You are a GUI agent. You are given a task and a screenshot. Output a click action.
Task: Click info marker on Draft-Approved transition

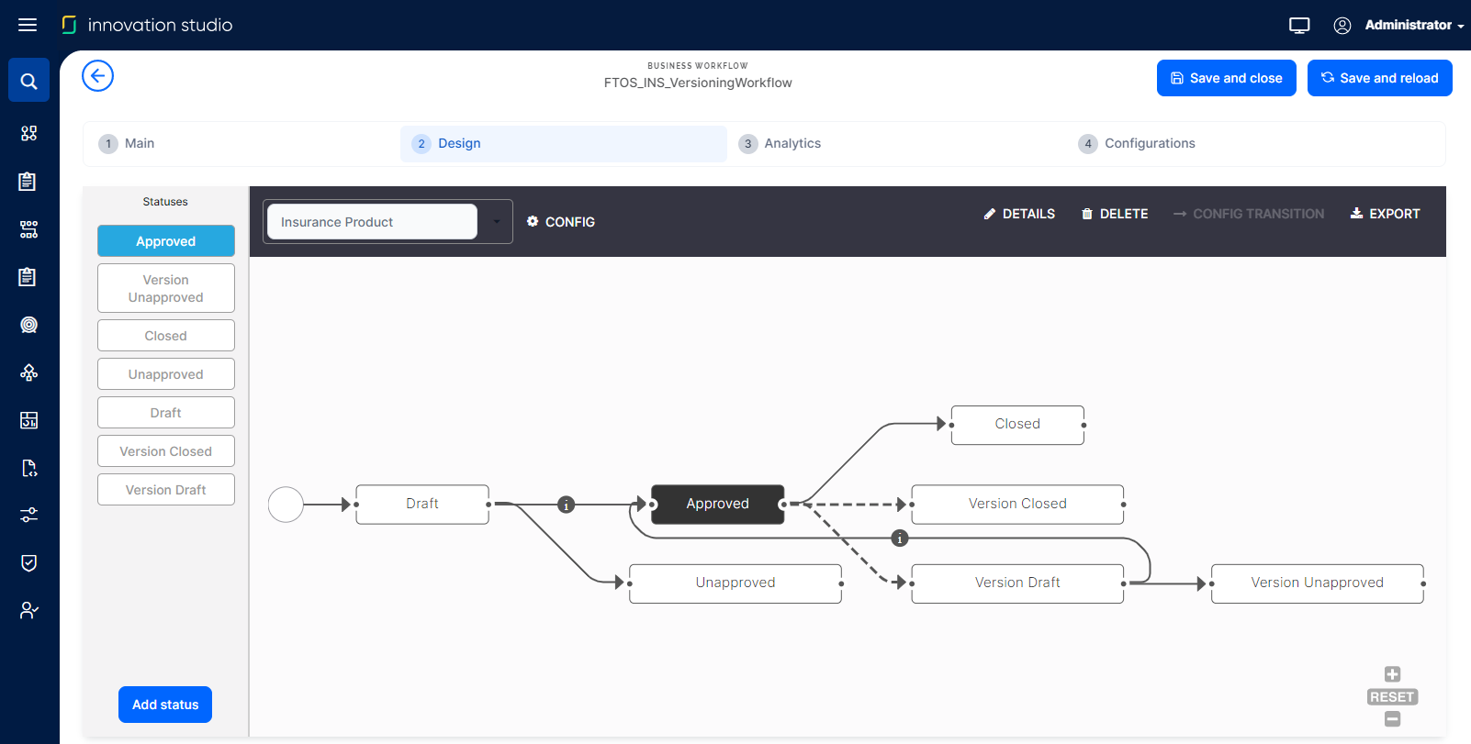567,505
